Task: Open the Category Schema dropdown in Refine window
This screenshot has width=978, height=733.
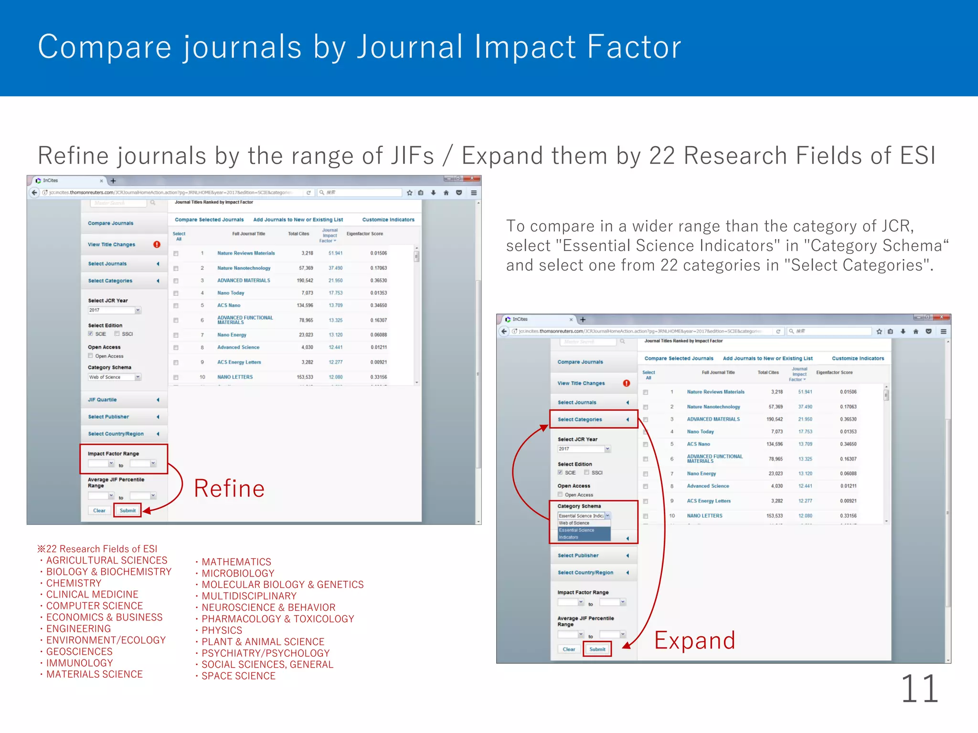Action: 115,377
